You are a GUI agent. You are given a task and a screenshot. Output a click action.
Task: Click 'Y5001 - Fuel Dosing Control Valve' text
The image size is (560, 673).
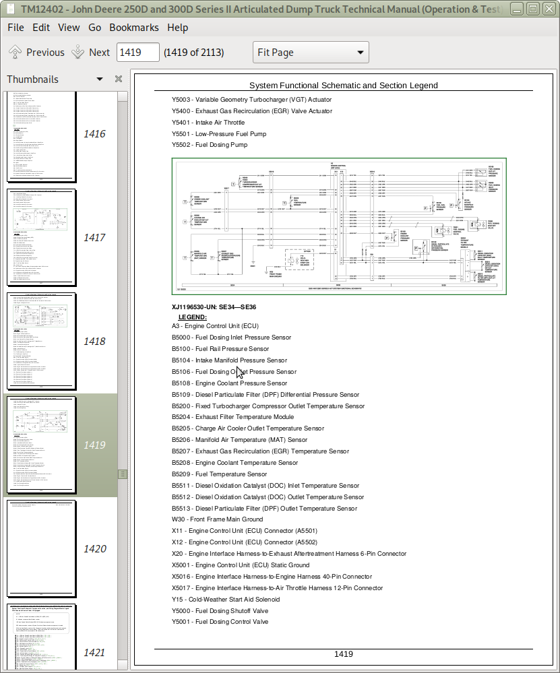point(220,622)
